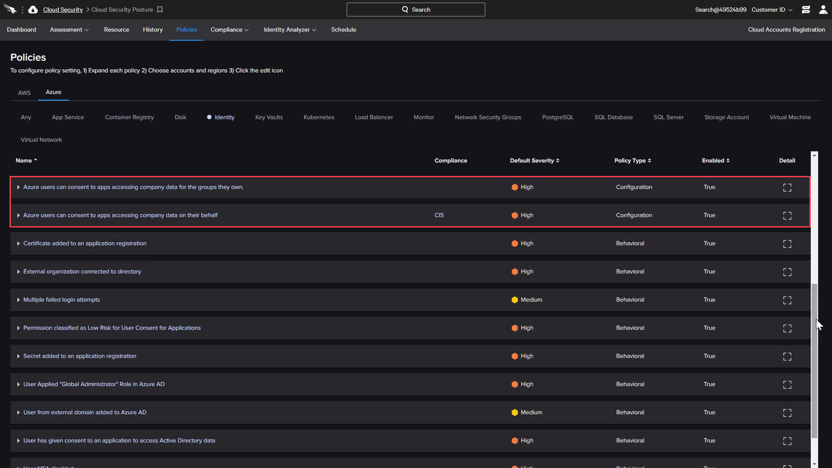Viewport: 832px width, 468px height.
Task: Expand Azure users consent on their behalf row
Action: [18, 215]
